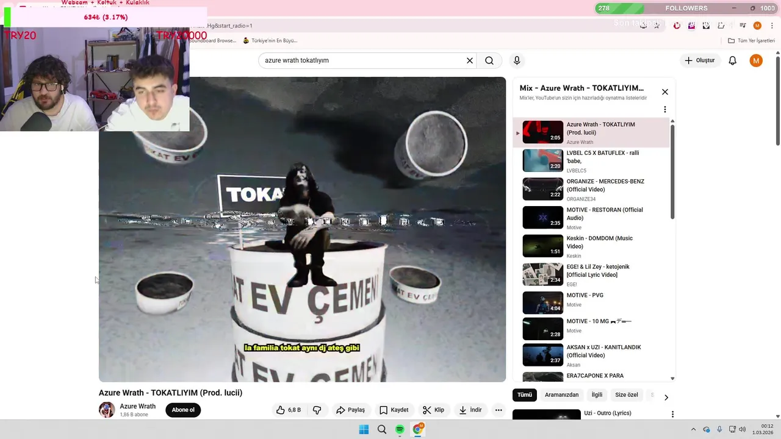Open YouTube notifications bell
This screenshot has width=781, height=439.
tap(733, 60)
